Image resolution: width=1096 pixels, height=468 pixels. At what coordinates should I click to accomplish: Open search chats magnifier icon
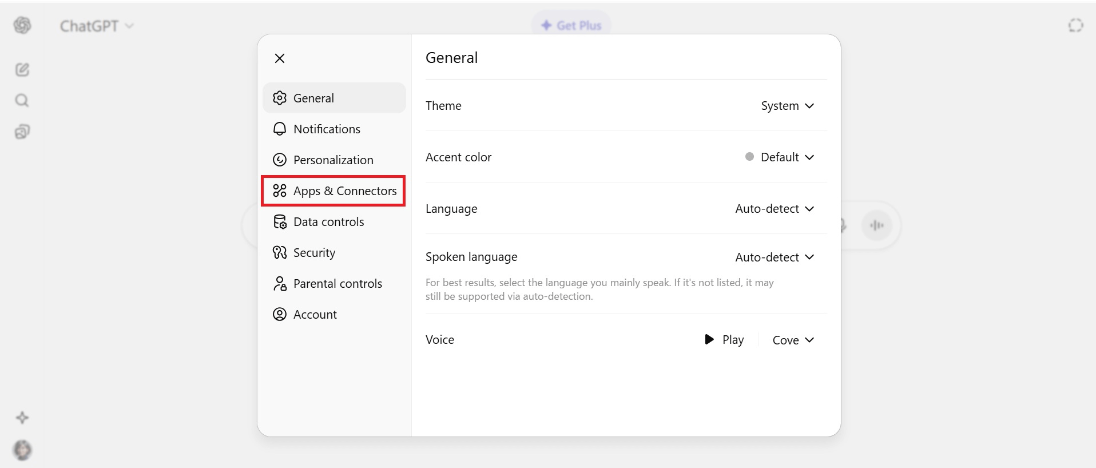(22, 101)
